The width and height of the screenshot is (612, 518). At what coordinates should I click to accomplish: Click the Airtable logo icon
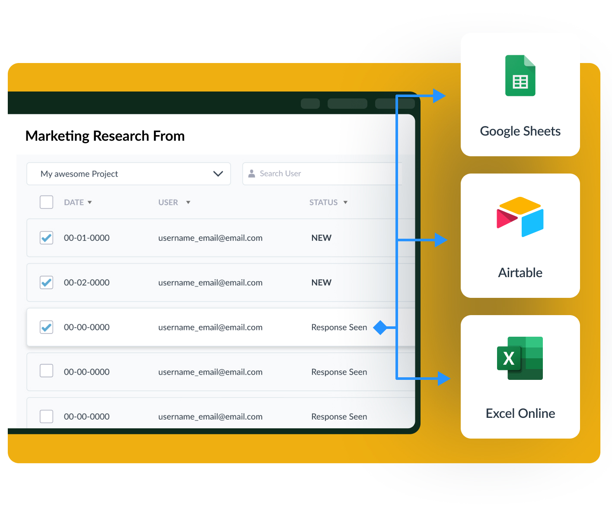(x=520, y=217)
